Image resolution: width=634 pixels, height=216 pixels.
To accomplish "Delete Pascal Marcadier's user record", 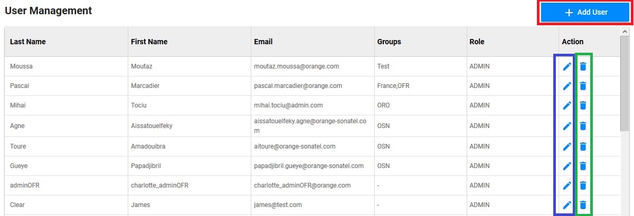I will click(x=583, y=86).
